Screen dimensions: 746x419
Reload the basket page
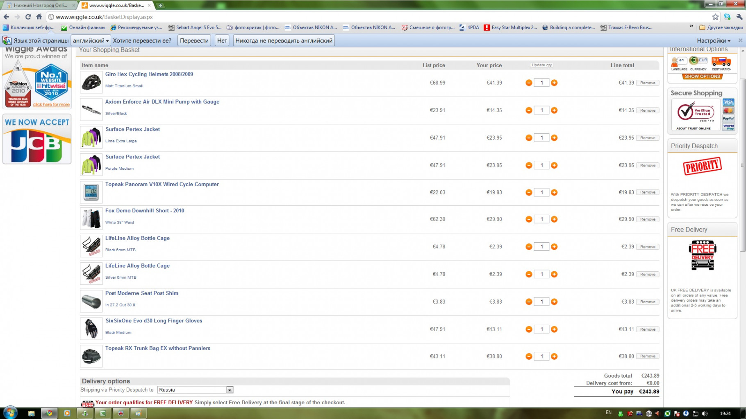point(28,17)
